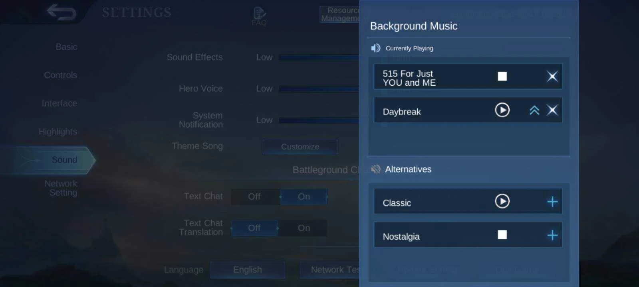This screenshot has width=639, height=287.
Task: Select the Classic track name
Action: click(397, 203)
